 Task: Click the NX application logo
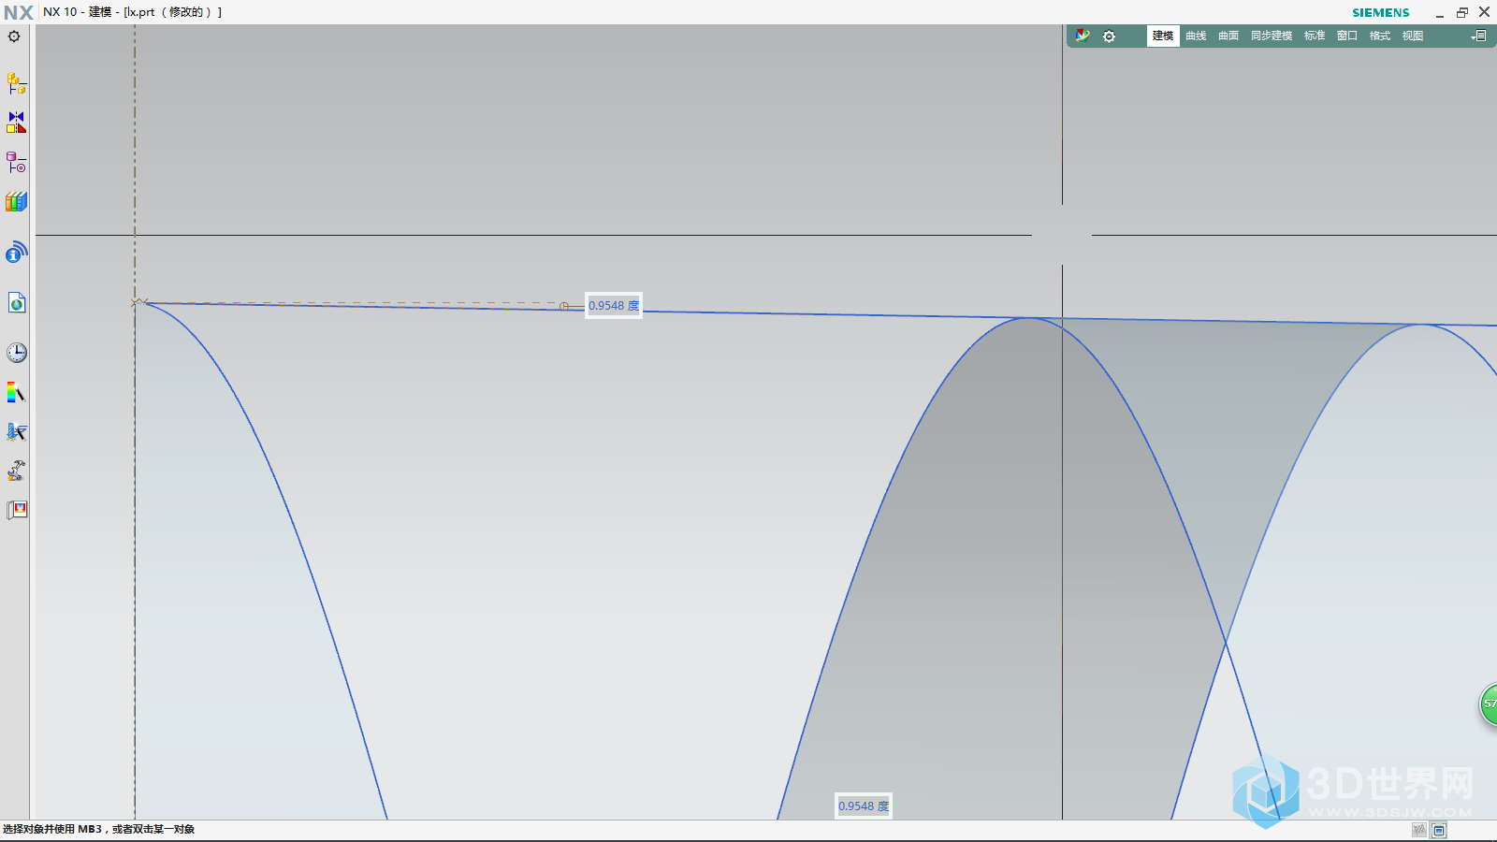pos(18,12)
